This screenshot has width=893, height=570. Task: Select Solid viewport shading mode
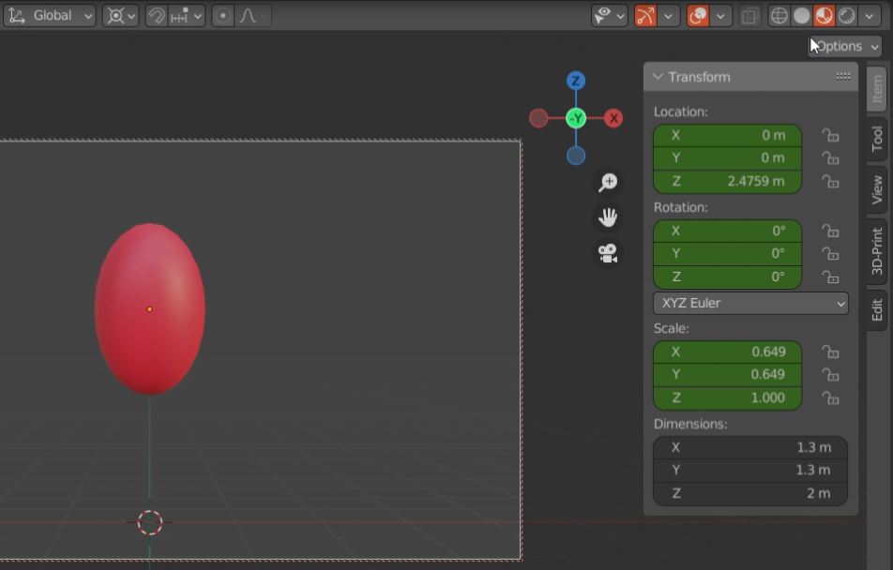800,15
